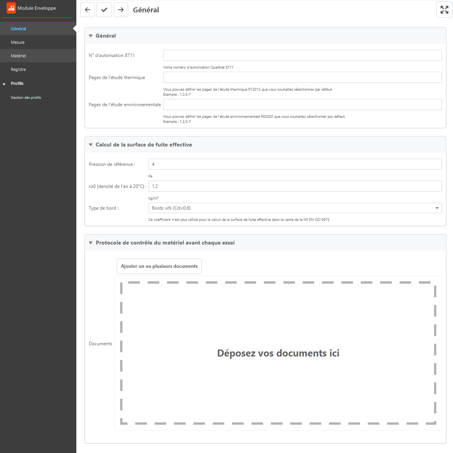Click the kg/m³ unit label
Image resolution: width=453 pixels, height=453 pixels.
tap(153, 198)
